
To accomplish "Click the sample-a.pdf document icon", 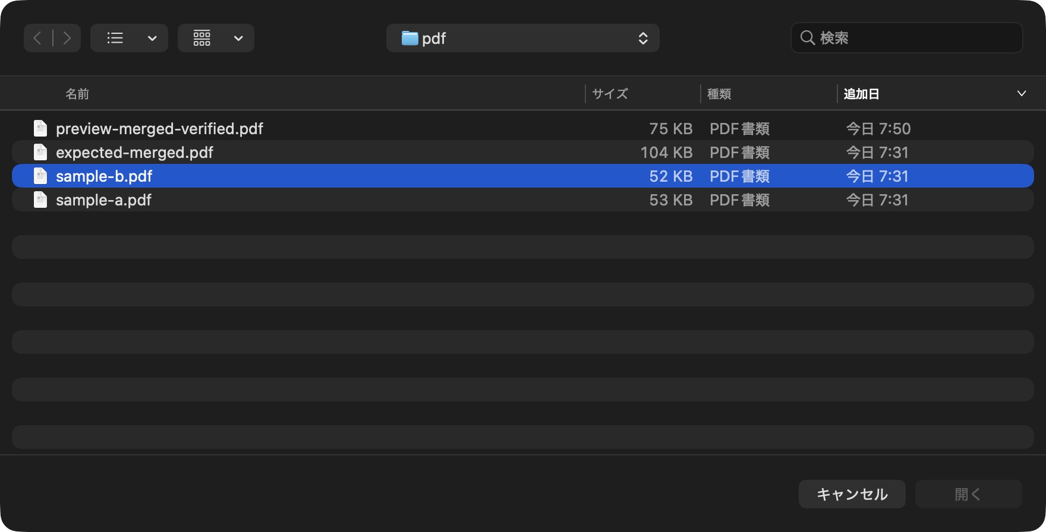I will click(x=40, y=199).
